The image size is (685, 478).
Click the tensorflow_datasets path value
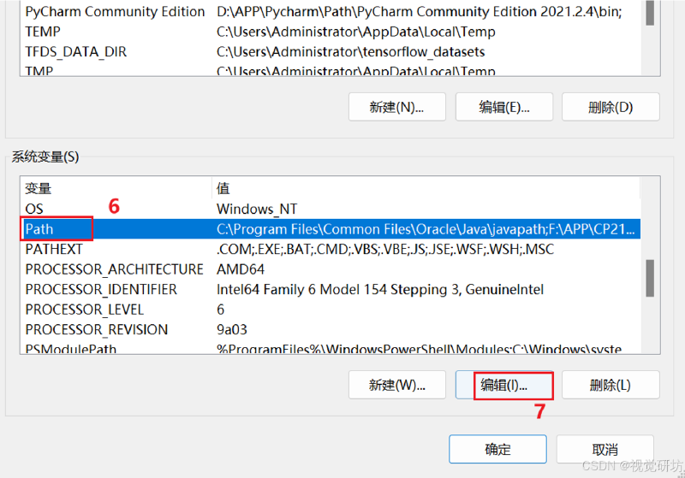(351, 51)
